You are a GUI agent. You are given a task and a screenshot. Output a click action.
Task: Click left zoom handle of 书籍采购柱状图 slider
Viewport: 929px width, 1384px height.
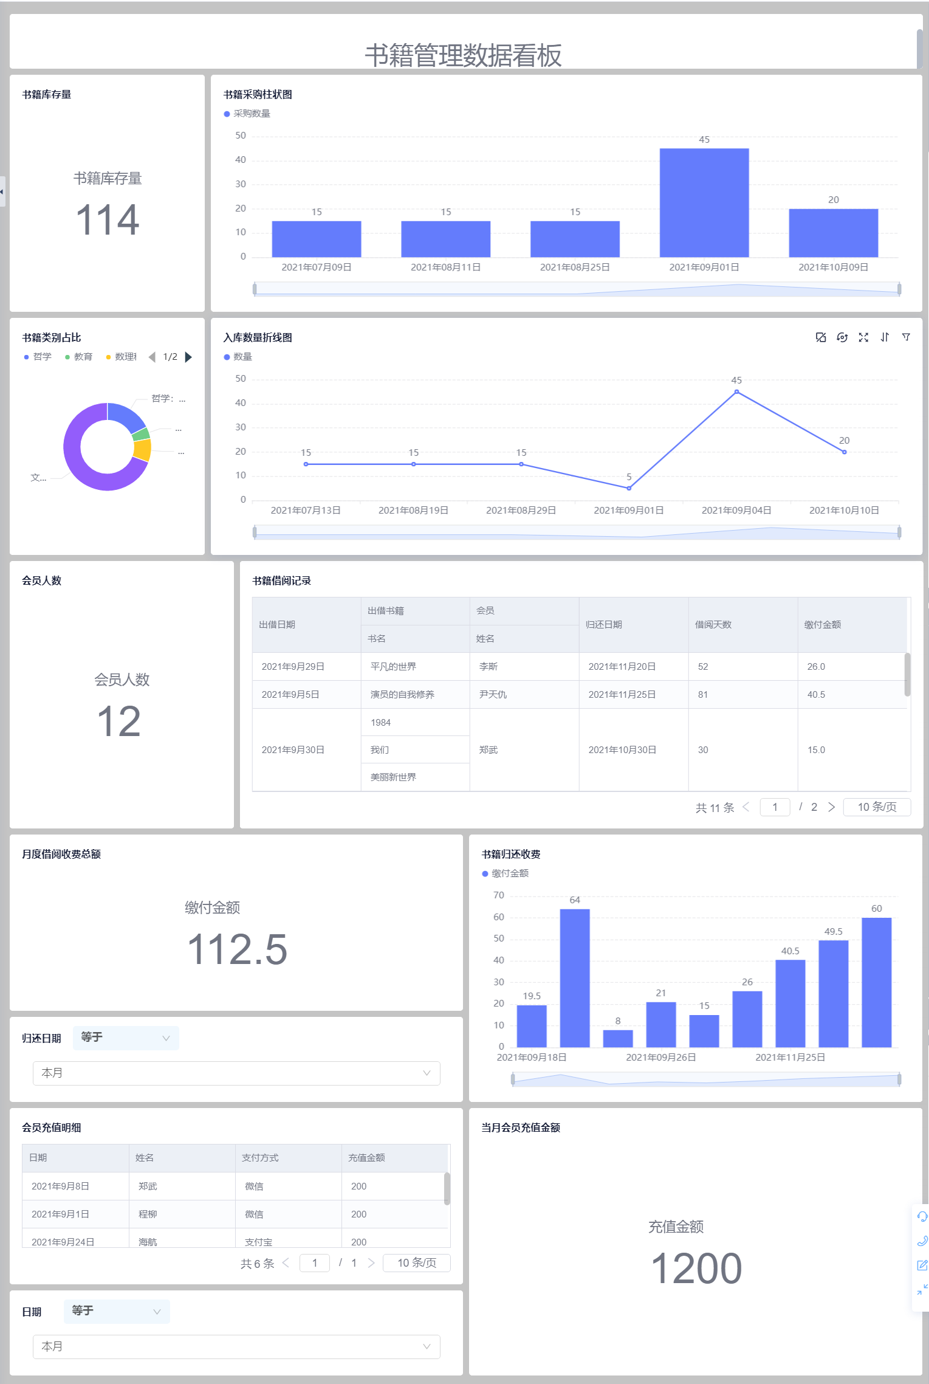(x=255, y=289)
